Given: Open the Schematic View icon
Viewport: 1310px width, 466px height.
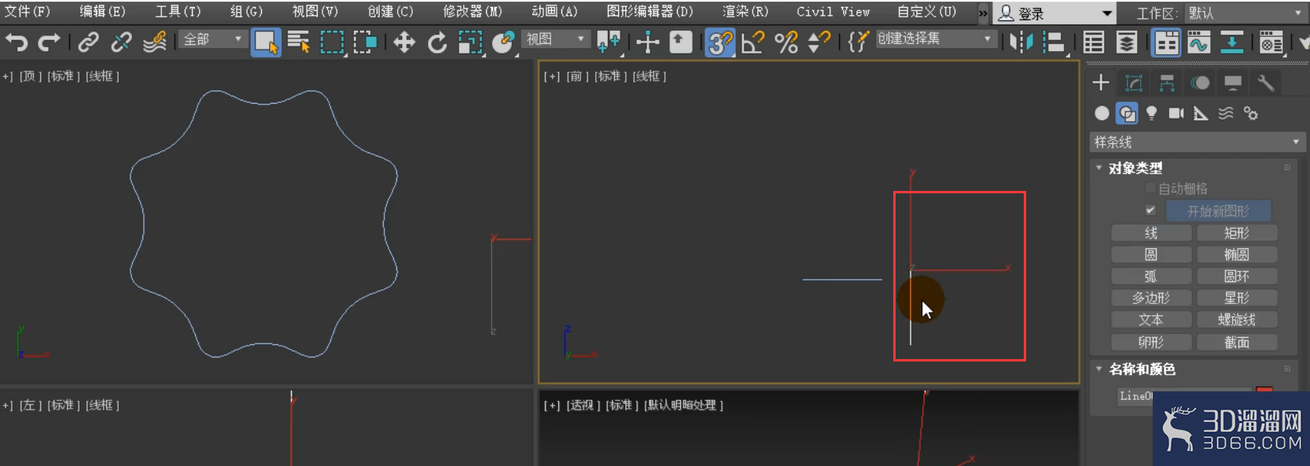Looking at the screenshot, I should (1231, 42).
